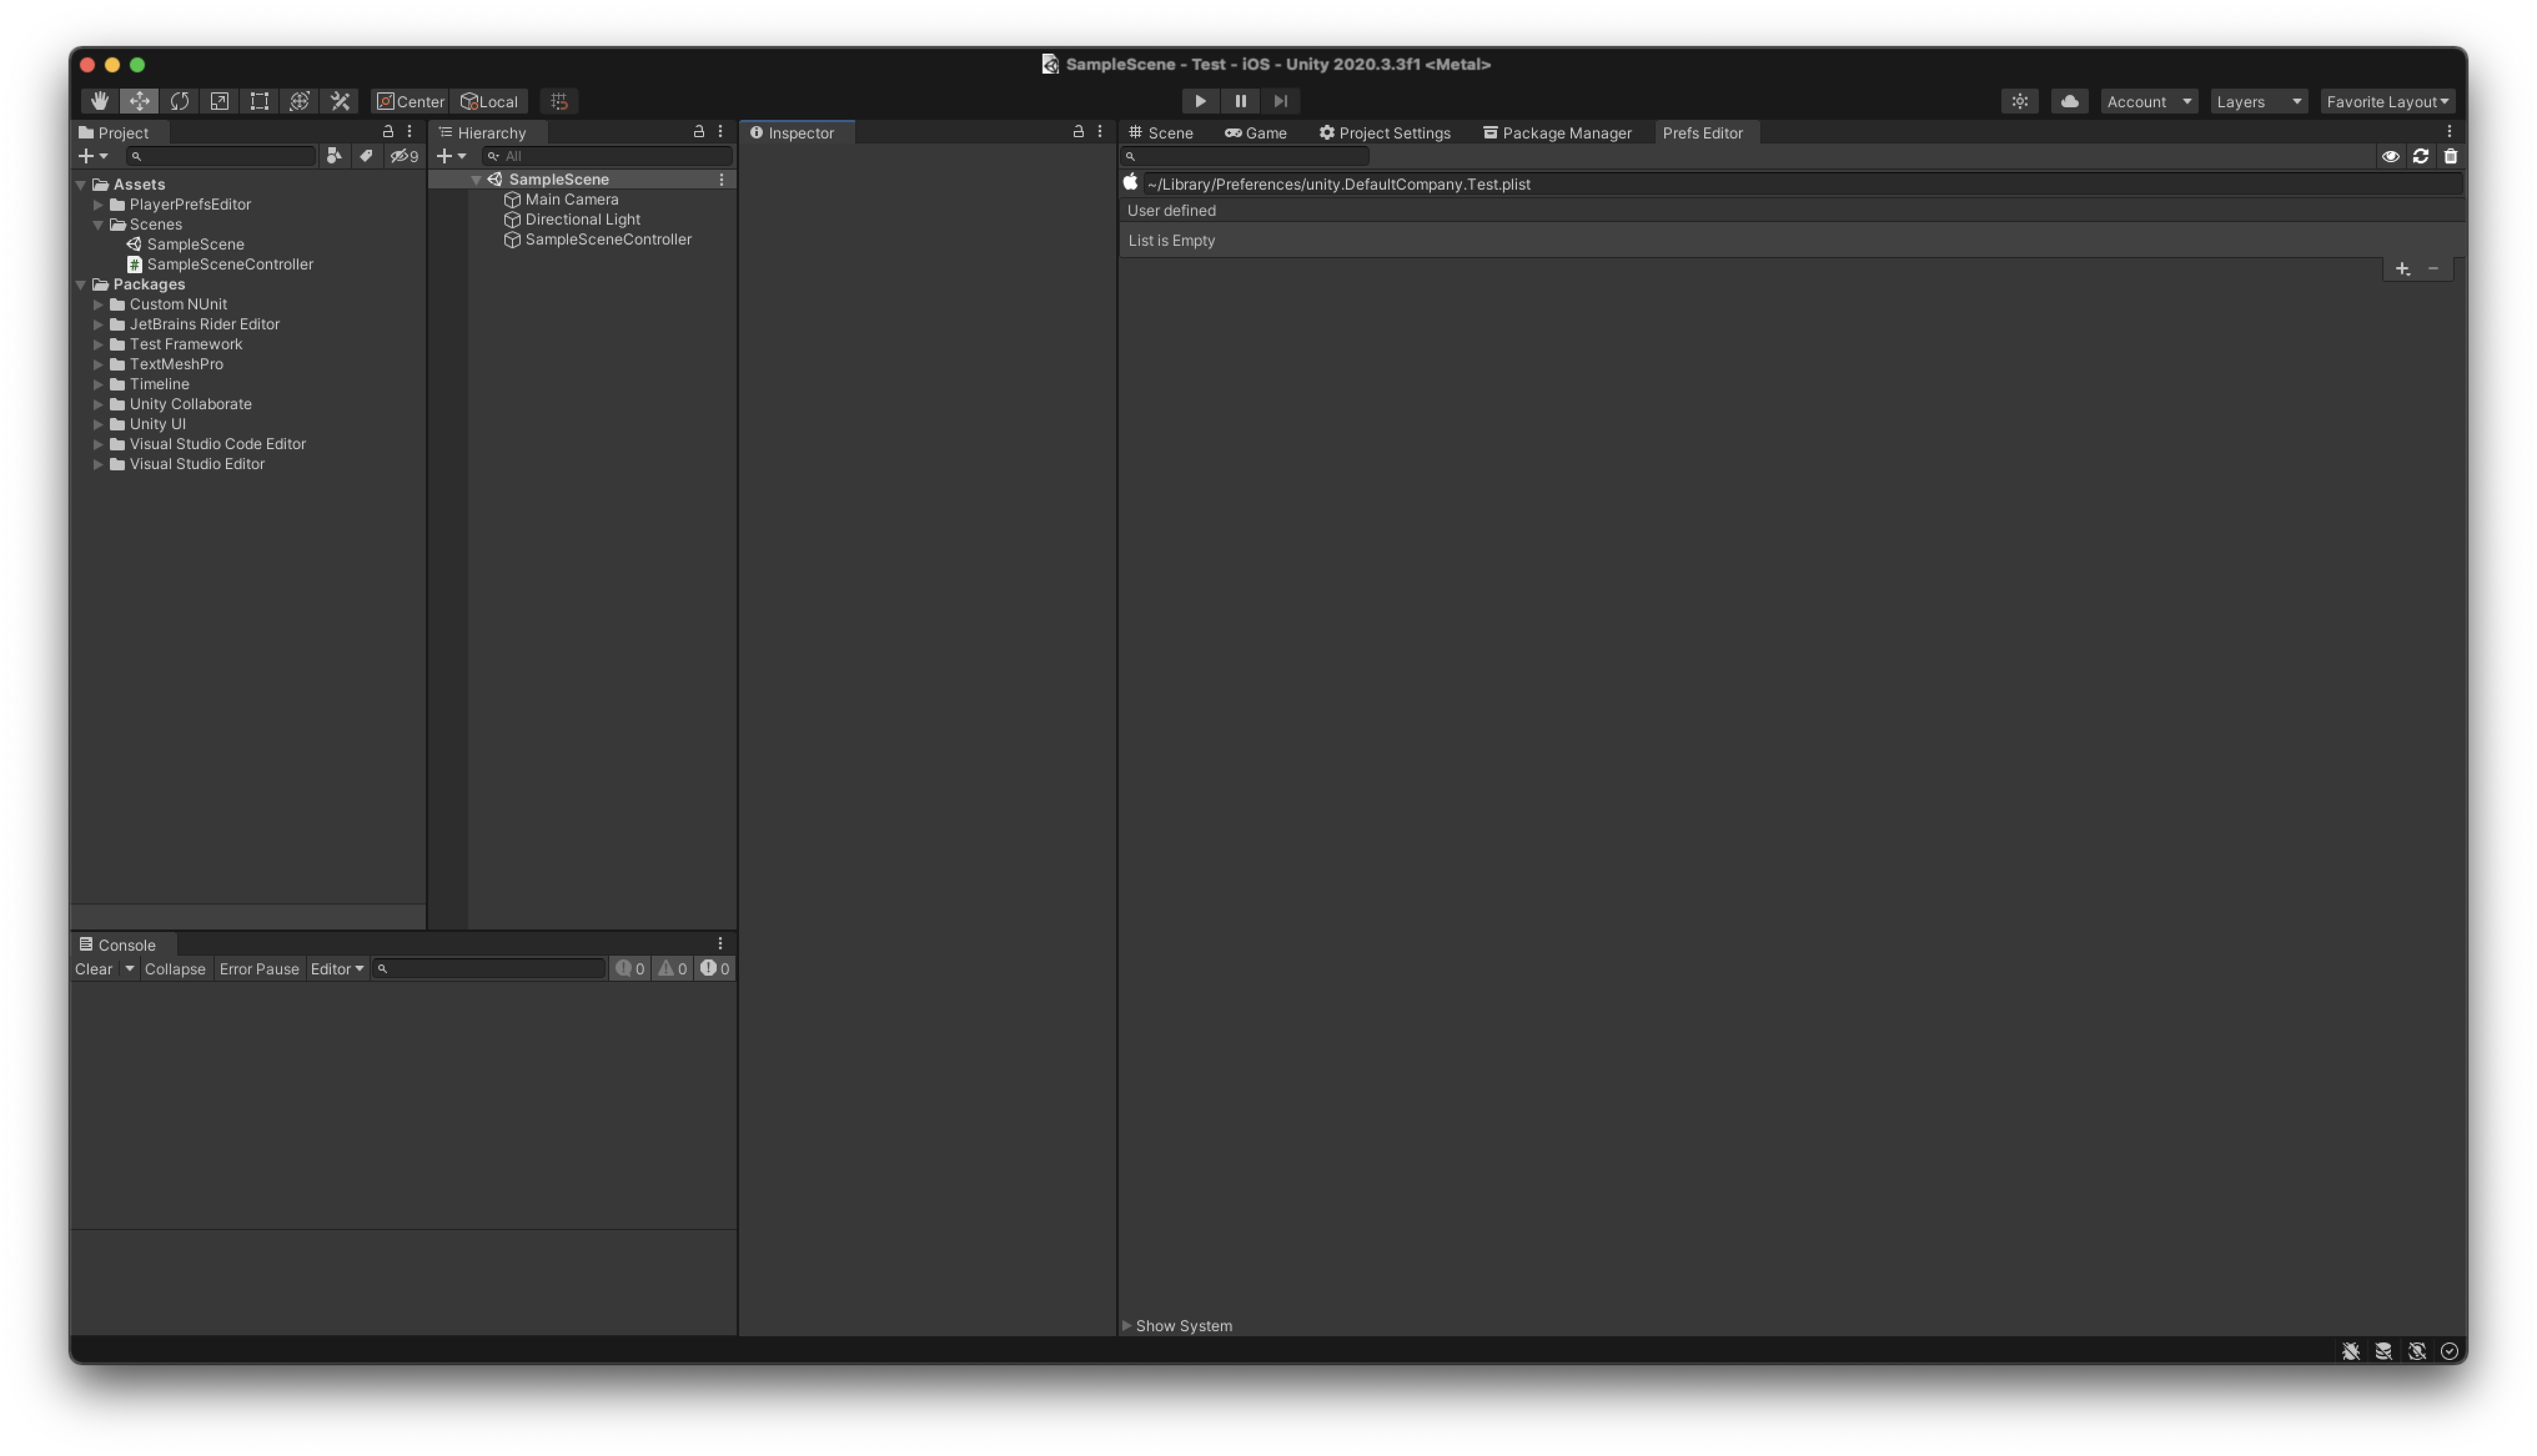
Task: Click the plus button to add a pref
Action: [x=2403, y=268]
